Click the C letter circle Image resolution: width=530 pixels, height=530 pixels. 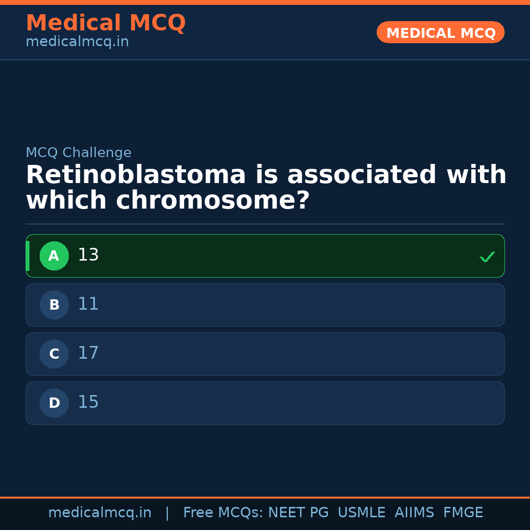[54, 354]
